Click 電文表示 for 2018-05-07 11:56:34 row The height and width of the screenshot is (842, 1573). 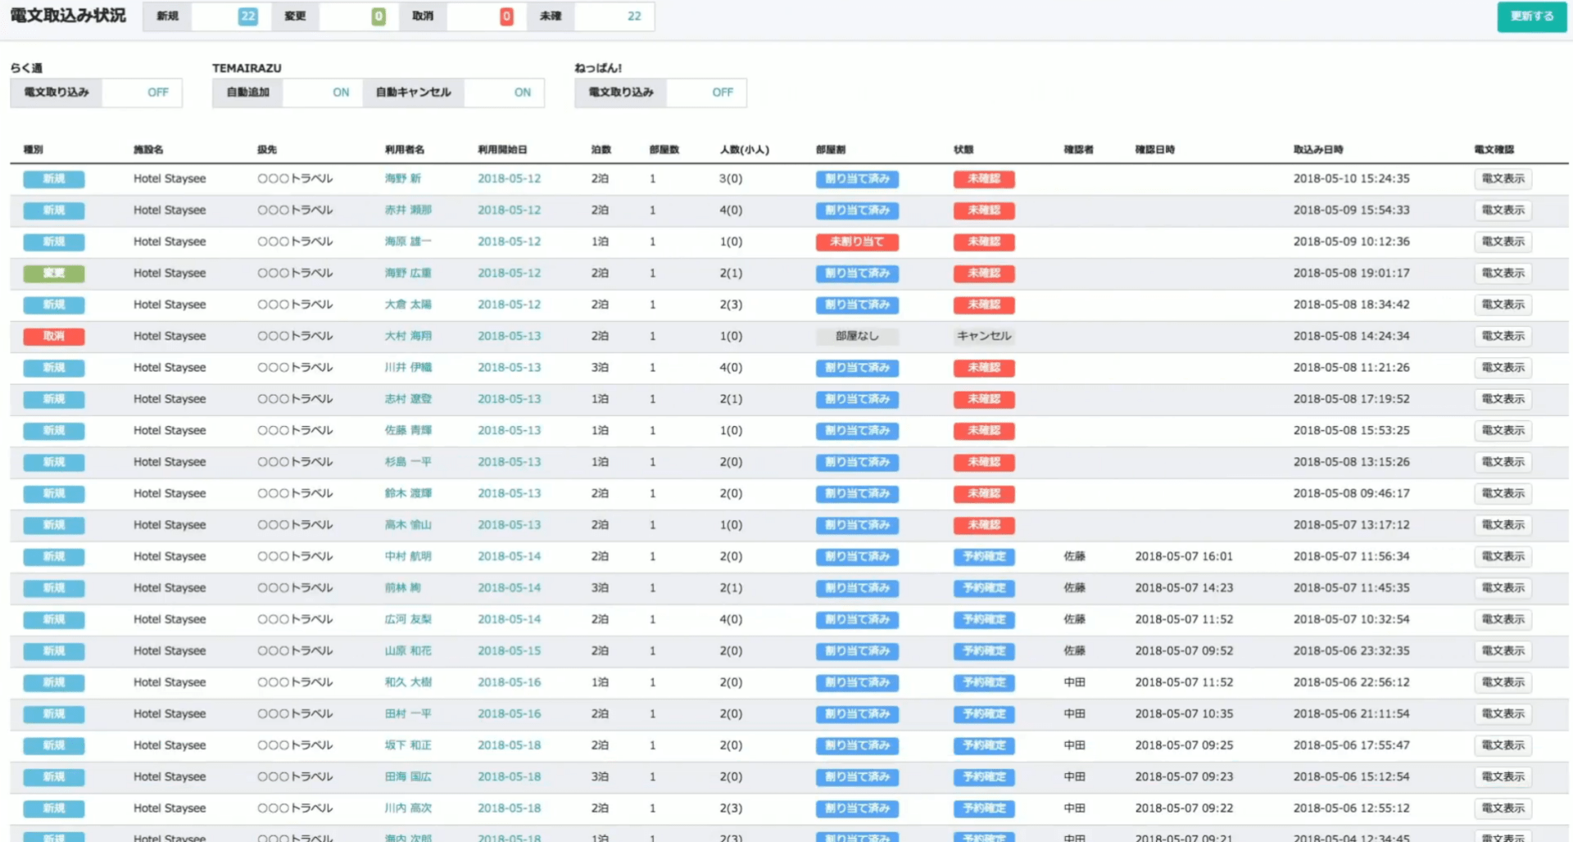tap(1503, 556)
